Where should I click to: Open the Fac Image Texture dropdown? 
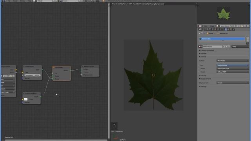(233, 65)
